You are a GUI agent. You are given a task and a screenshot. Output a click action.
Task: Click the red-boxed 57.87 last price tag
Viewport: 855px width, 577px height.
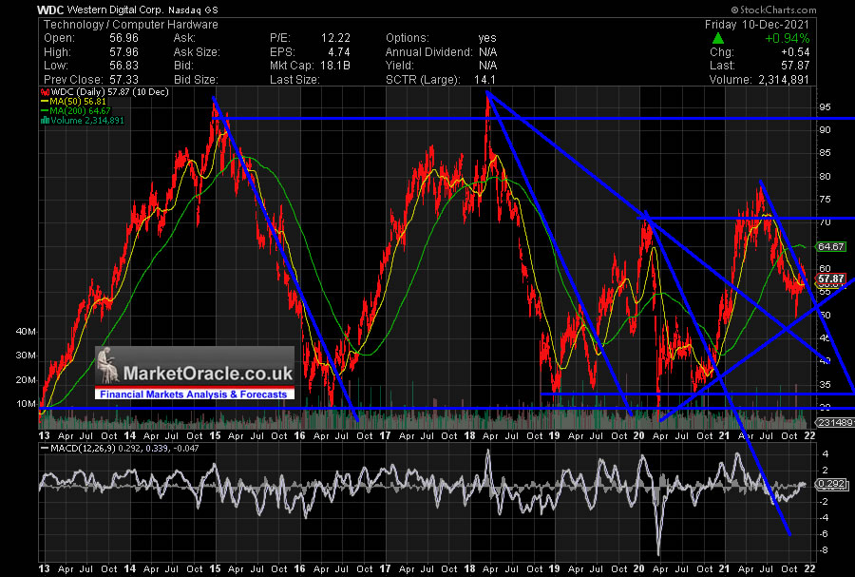pyautogui.click(x=831, y=279)
